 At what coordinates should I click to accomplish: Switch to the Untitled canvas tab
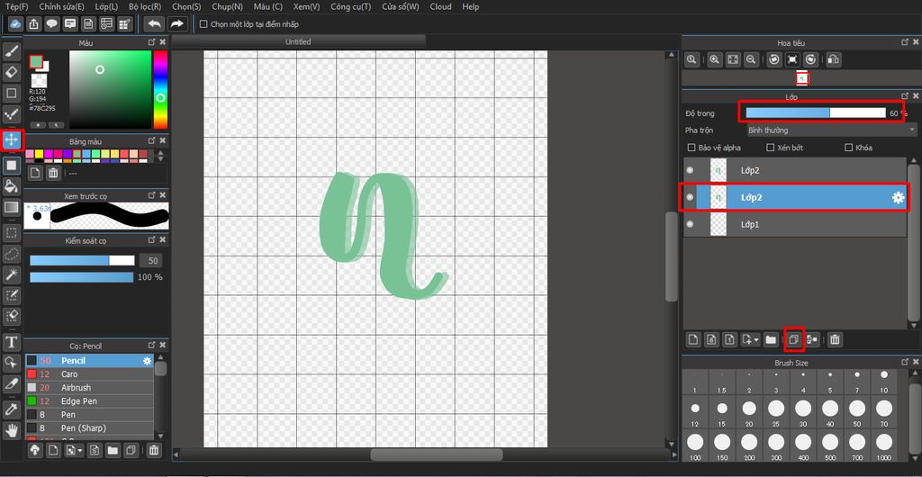(x=298, y=41)
